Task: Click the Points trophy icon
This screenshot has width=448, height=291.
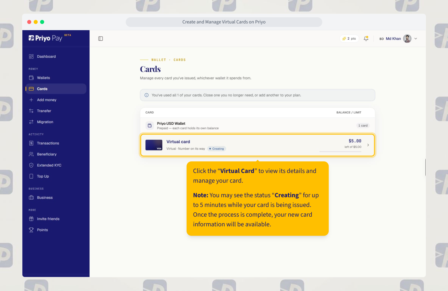Action: (x=31, y=230)
